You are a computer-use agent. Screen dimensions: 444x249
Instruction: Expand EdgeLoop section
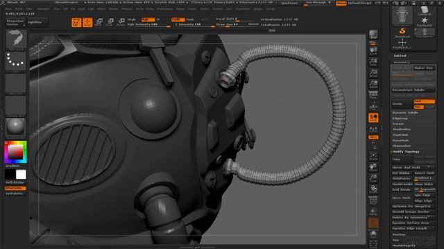click(400, 118)
